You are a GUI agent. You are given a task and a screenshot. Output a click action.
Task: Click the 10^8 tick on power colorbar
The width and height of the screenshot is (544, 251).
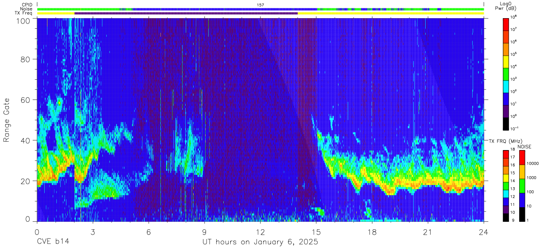(x=514, y=16)
